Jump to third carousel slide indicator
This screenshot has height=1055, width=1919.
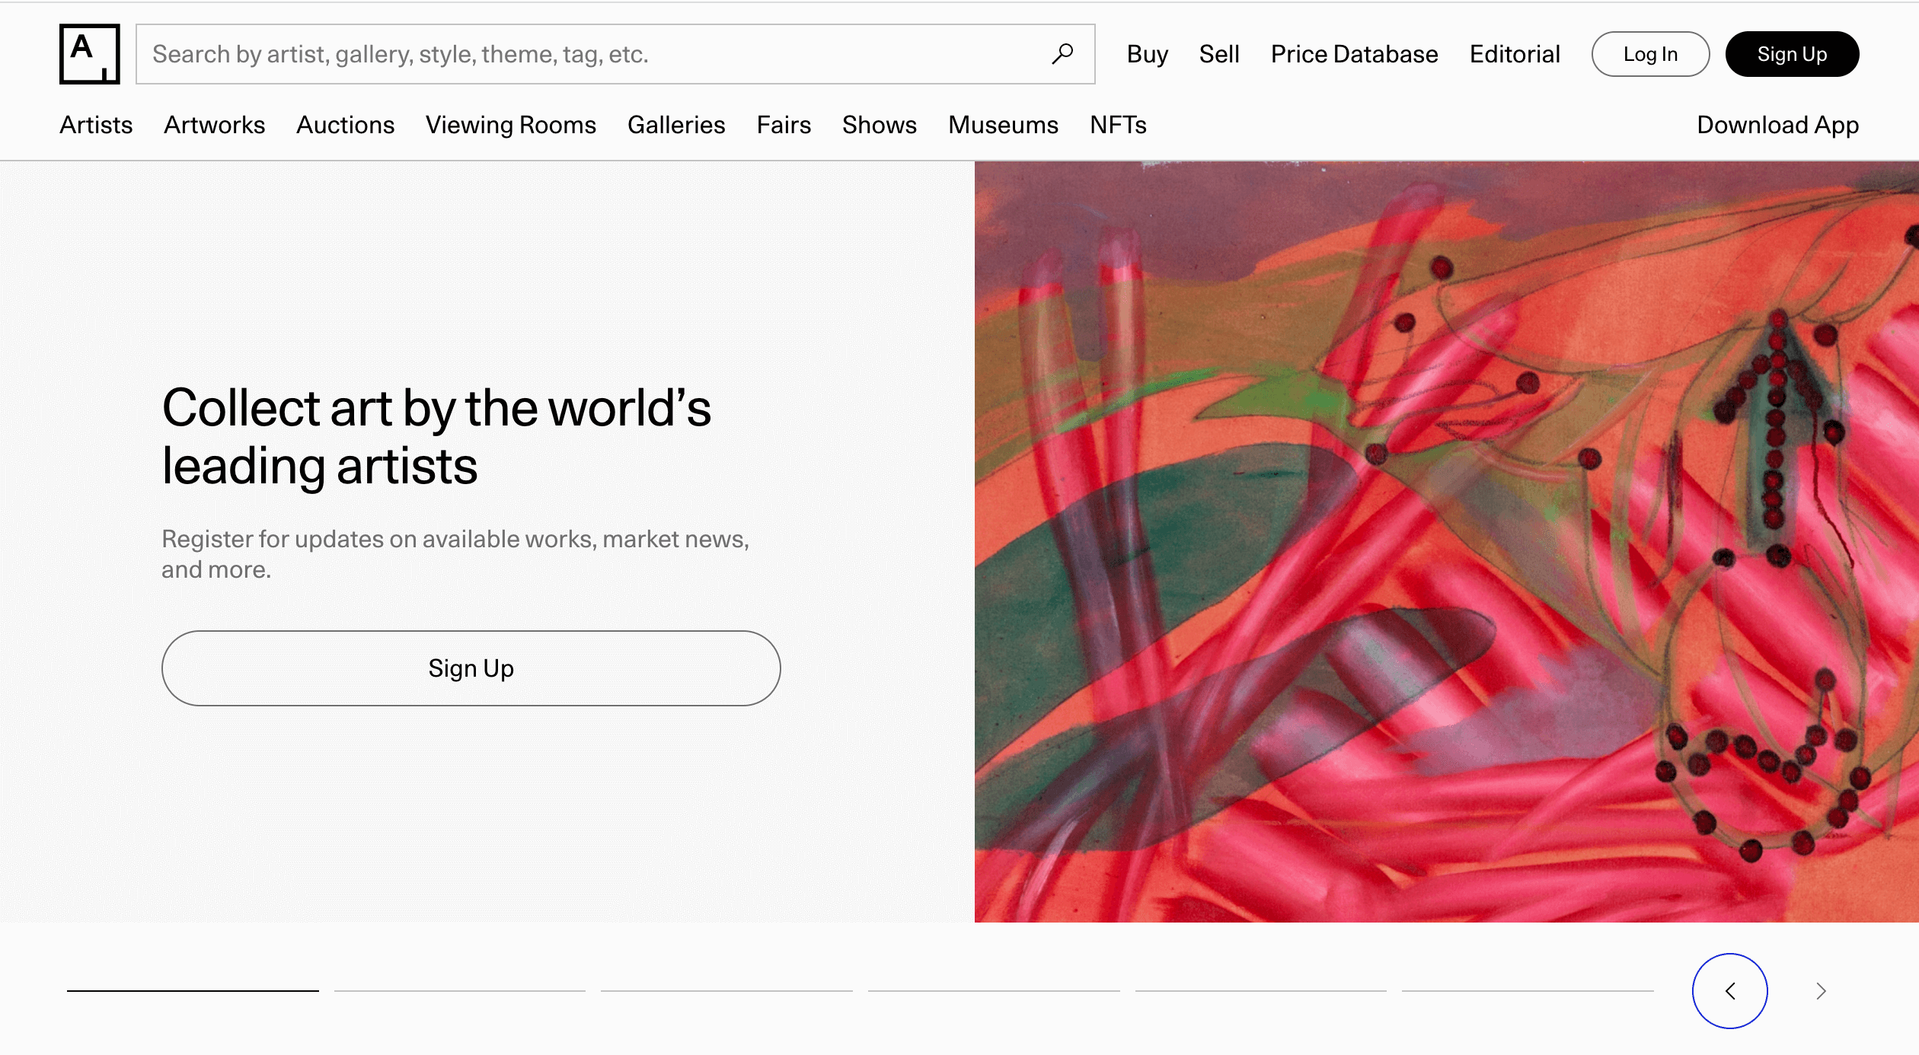(726, 991)
